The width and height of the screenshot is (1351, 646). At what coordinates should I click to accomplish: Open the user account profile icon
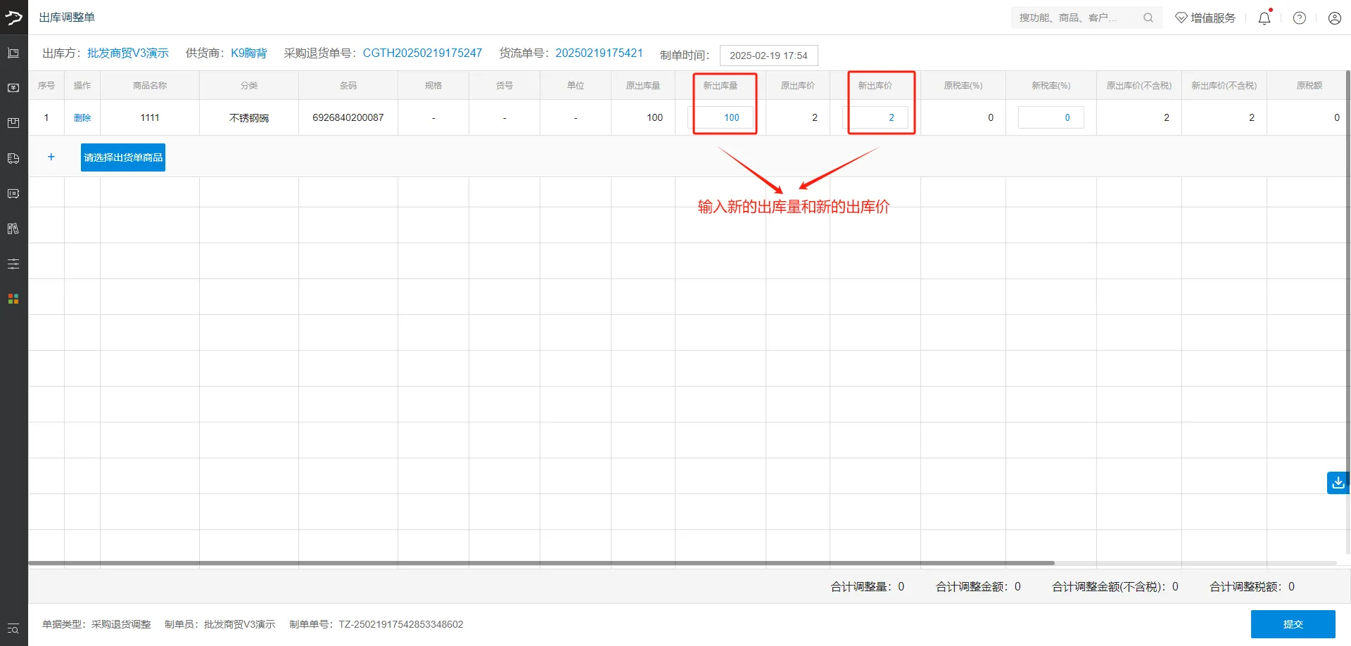[1334, 18]
